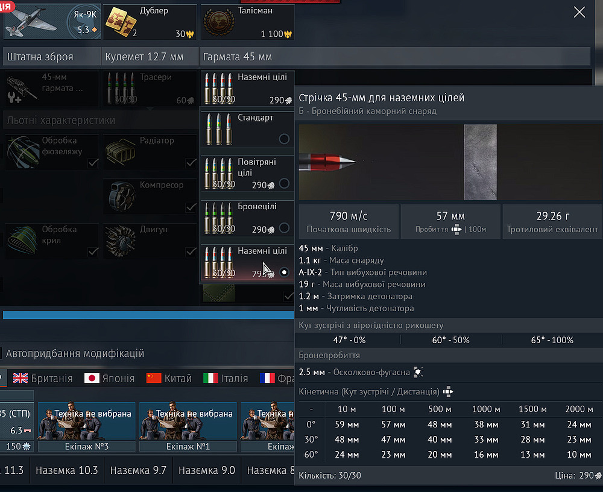This screenshot has width=603, height=492.
Task: Click the Ціна: 290 price label
Action: [x=578, y=476]
